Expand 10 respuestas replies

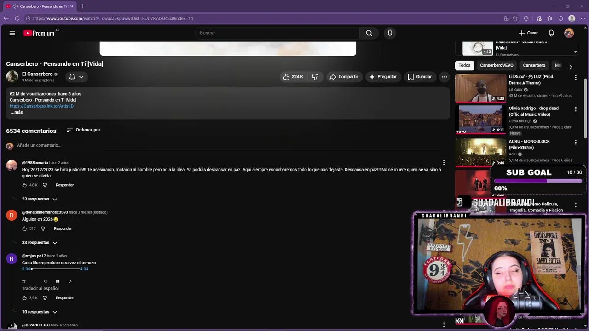click(40, 312)
